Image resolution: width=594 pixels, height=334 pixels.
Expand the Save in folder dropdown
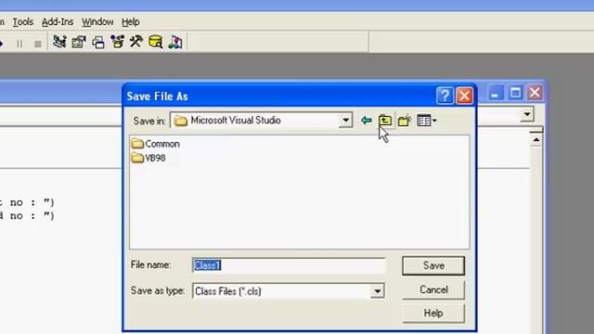click(x=345, y=121)
